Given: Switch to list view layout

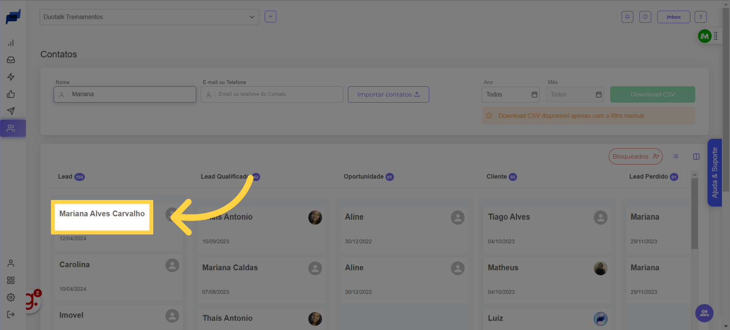Looking at the screenshot, I should click(x=675, y=156).
